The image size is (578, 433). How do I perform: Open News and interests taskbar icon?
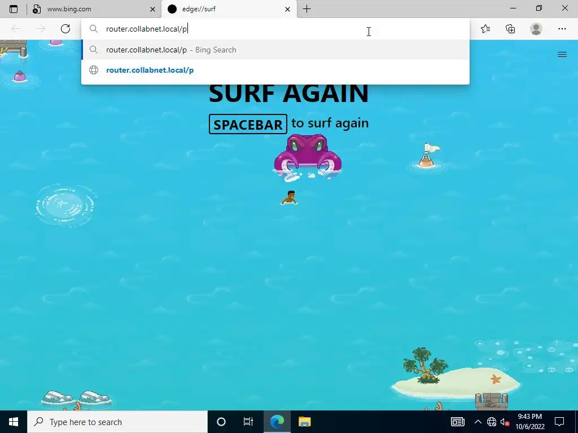click(457, 422)
